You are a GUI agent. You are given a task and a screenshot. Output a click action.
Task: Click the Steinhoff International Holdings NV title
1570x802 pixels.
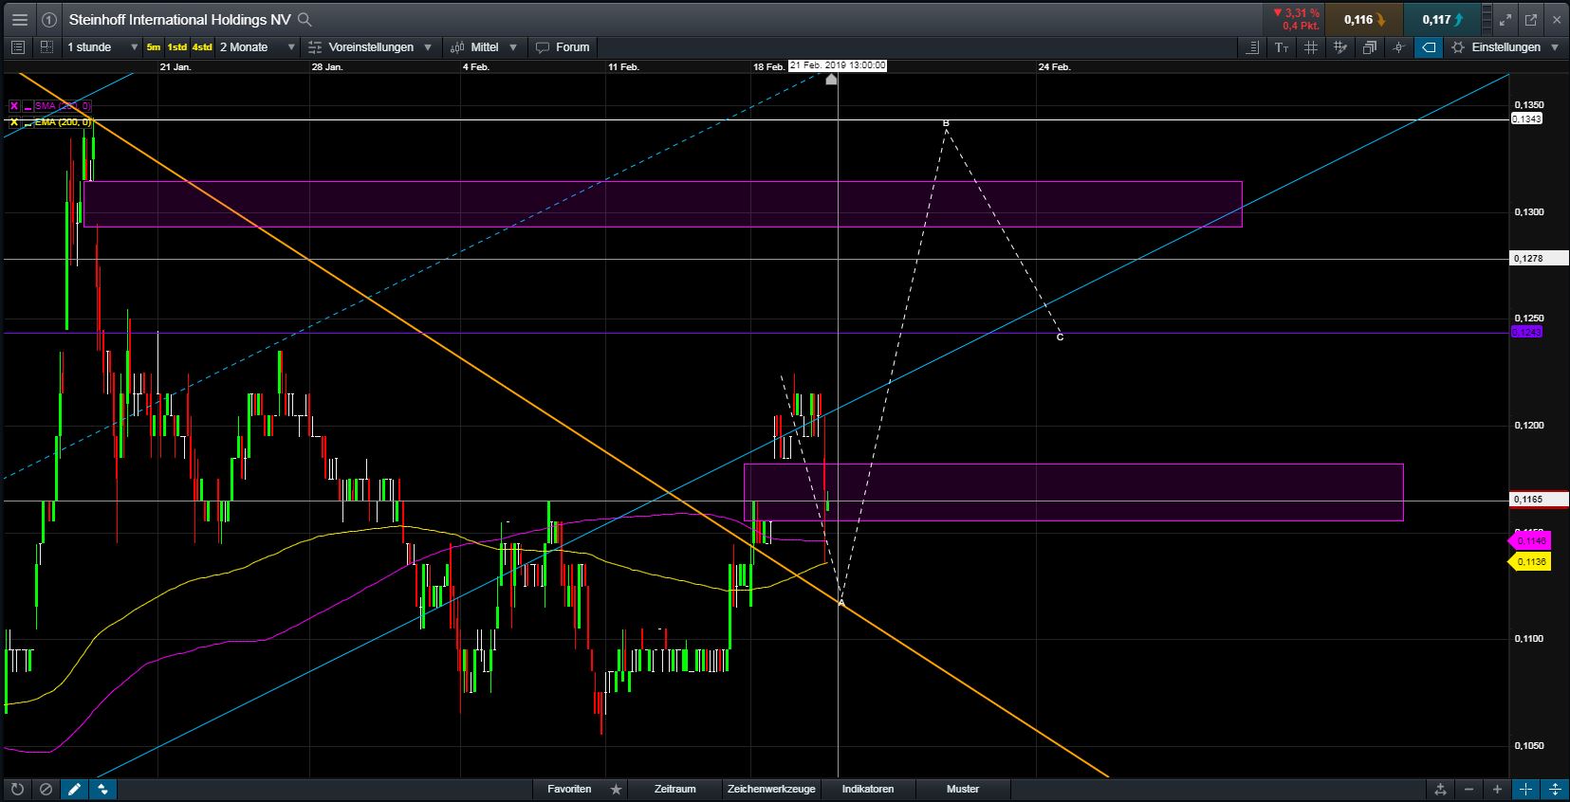point(179,19)
